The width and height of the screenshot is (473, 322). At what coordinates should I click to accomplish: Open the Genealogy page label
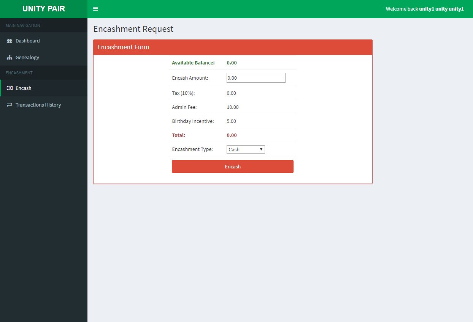(27, 58)
